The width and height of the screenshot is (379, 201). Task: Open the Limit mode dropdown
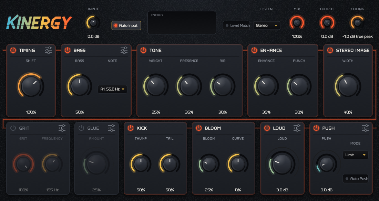[355, 155]
